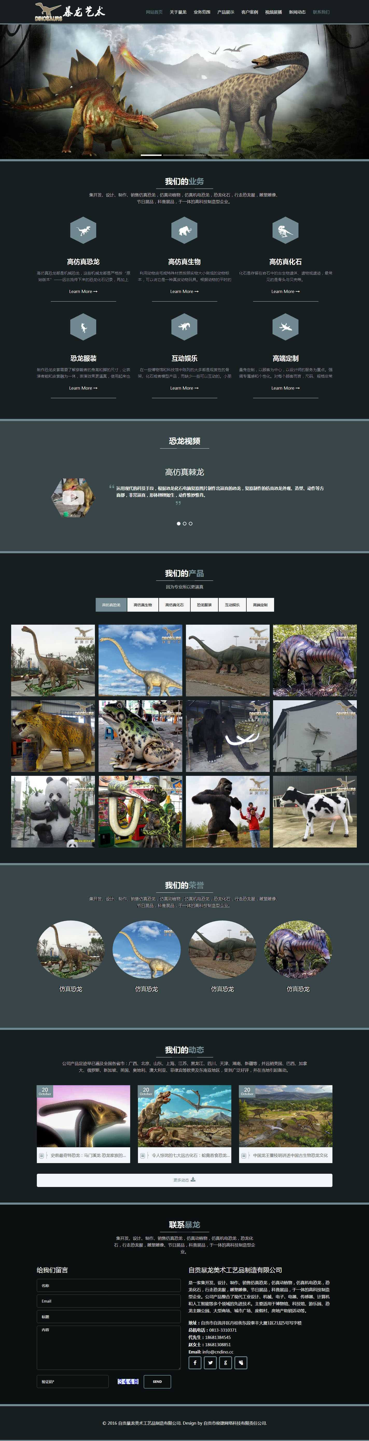369x1441 pixels.
Task: Click the 互动娱乐 hexagon icon
Action: click(x=184, y=327)
